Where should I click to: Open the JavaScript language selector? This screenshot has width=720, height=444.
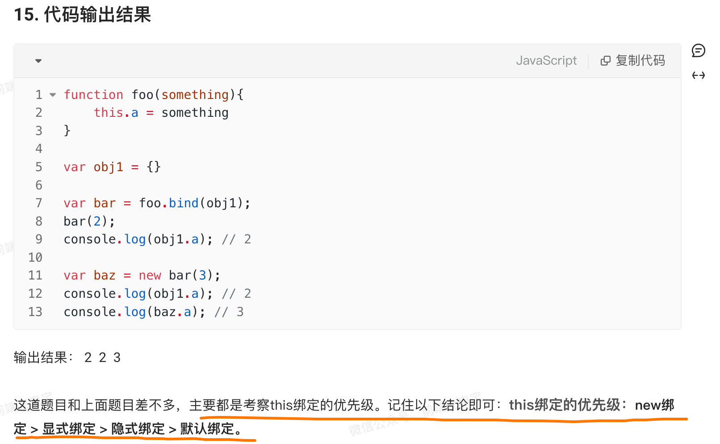[x=546, y=61]
